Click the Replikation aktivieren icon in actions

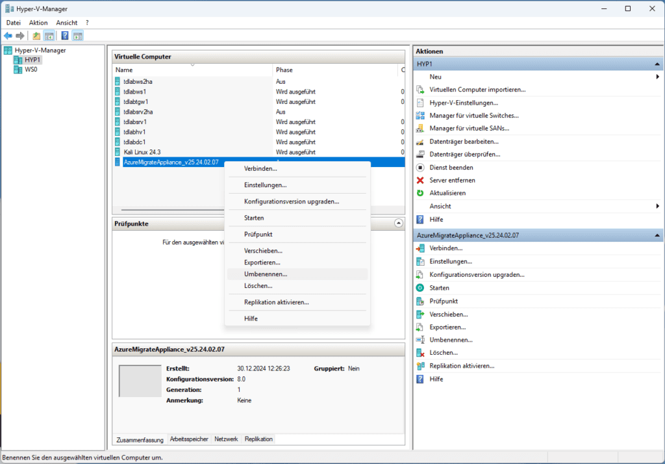tap(420, 366)
